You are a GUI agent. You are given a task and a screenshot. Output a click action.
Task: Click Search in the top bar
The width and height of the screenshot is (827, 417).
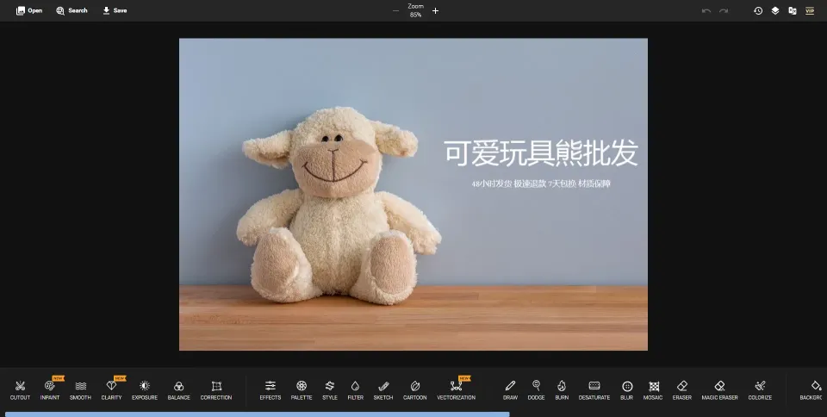point(72,11)
